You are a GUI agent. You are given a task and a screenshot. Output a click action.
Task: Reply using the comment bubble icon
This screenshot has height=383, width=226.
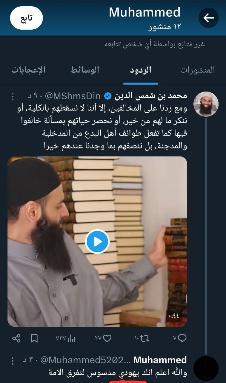coord(182,338)
